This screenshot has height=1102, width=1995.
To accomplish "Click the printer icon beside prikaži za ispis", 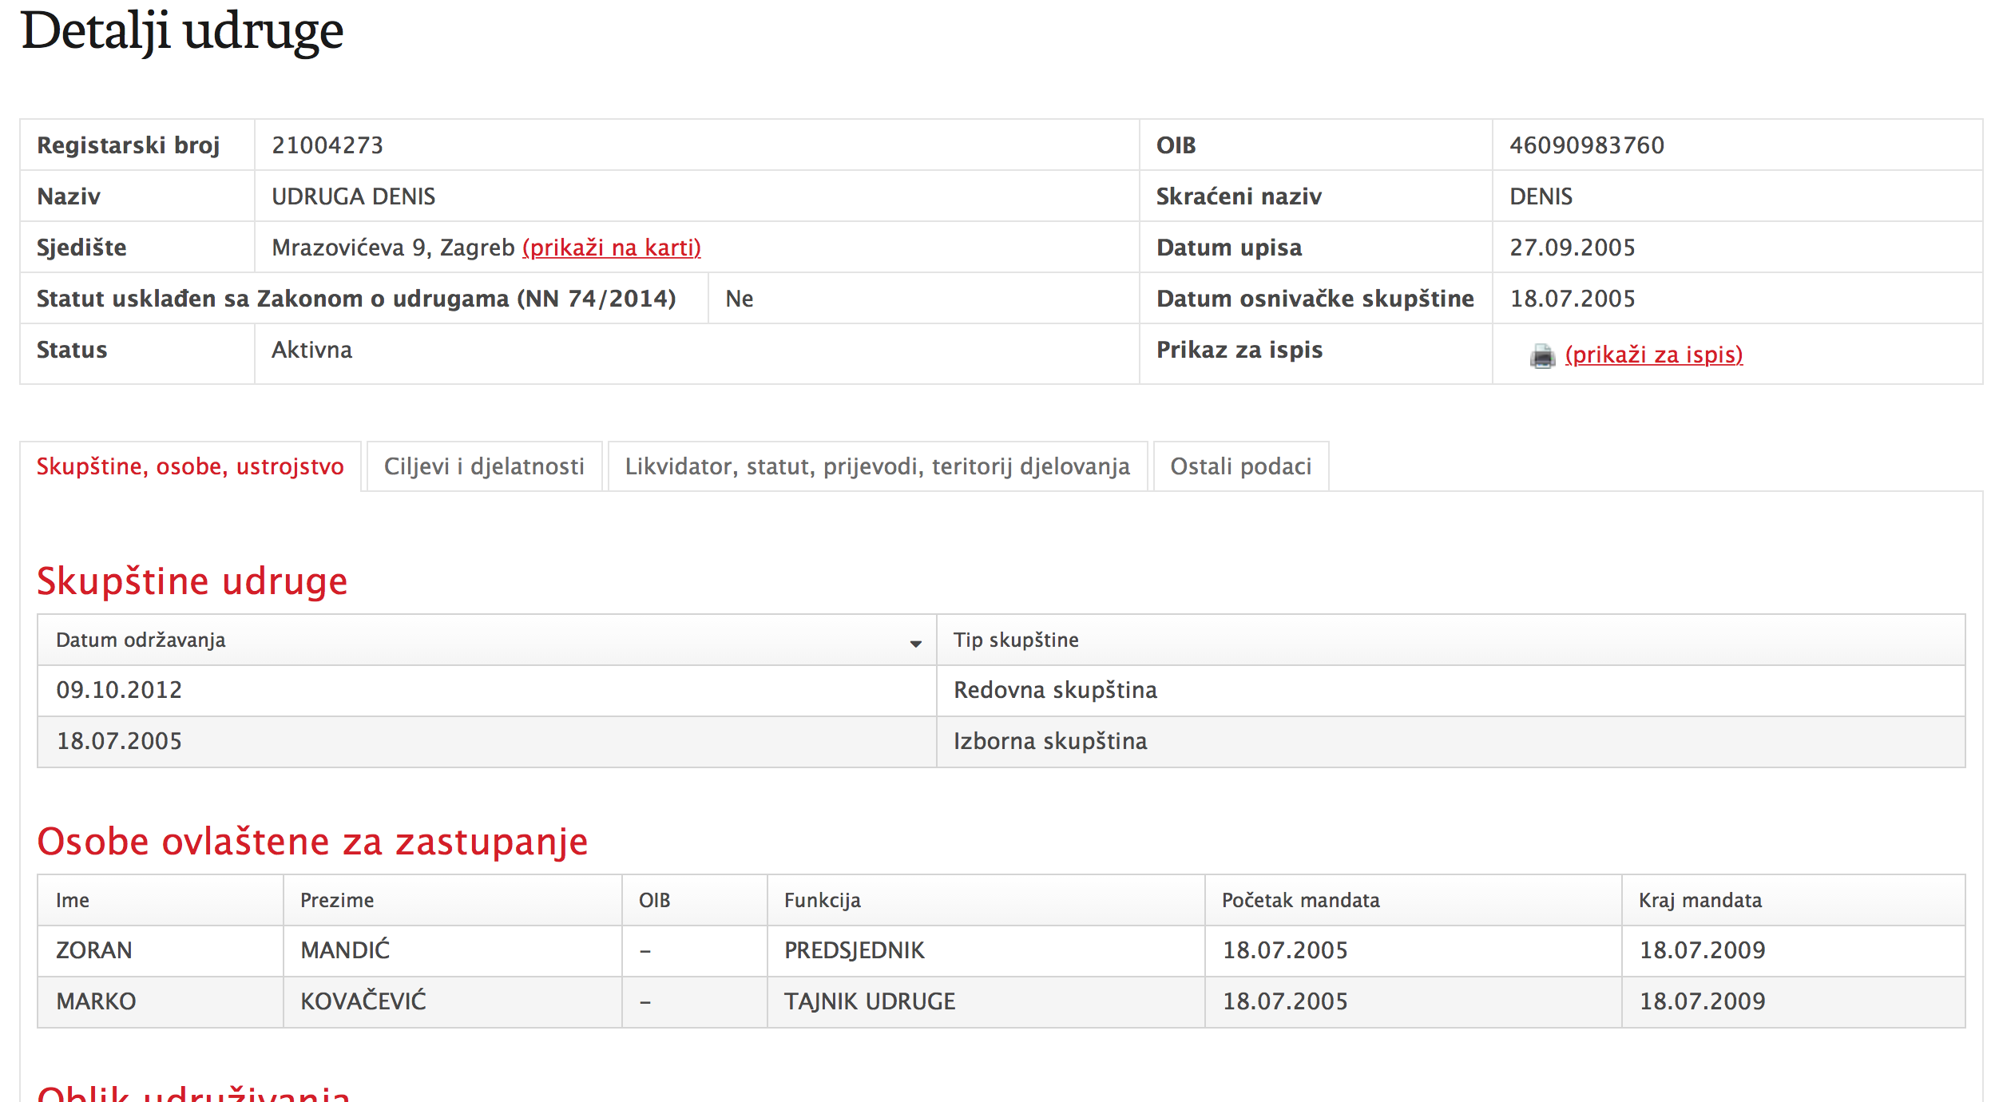I will [1541, 356].
